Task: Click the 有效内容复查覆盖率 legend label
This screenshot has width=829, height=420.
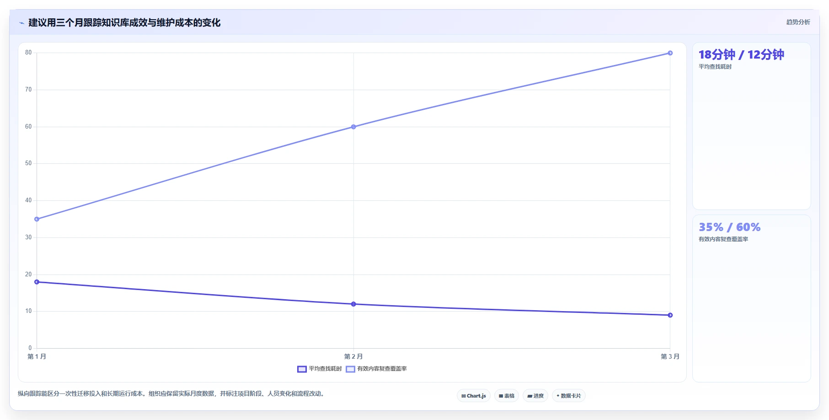Action: point(382,369)
